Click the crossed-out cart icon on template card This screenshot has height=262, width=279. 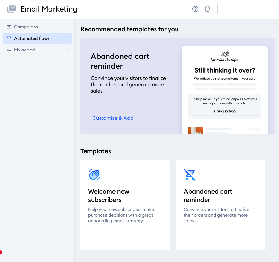point(190,174)
